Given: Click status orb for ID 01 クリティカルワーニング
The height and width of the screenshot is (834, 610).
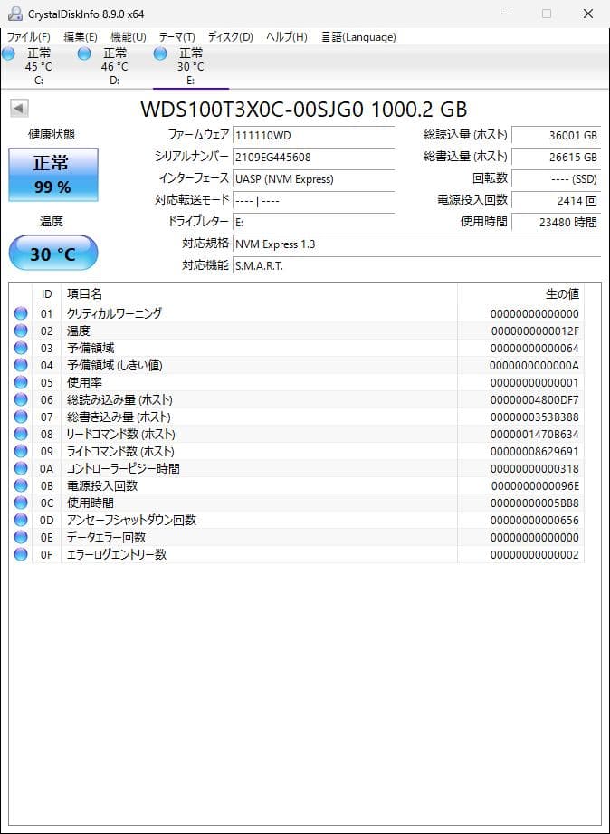Looking at the screenshot, I should coord(21,313).
